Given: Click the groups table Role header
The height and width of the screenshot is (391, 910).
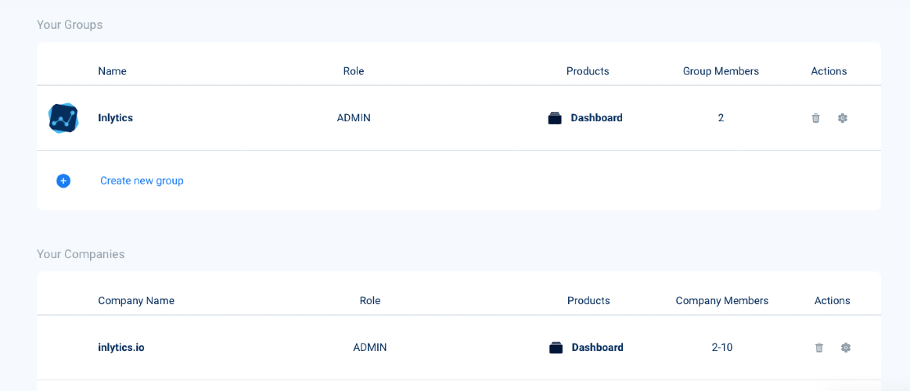Looking at the screenshot, I should point(353,71).
